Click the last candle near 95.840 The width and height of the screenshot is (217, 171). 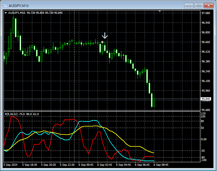coord(154,102)
